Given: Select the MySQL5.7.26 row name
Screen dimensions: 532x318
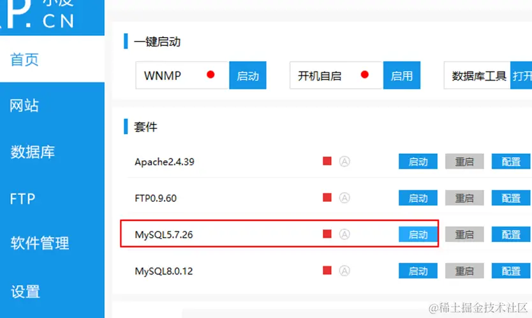Looking at the screenshot, I should pyautogui.click(x=164, y=234).
